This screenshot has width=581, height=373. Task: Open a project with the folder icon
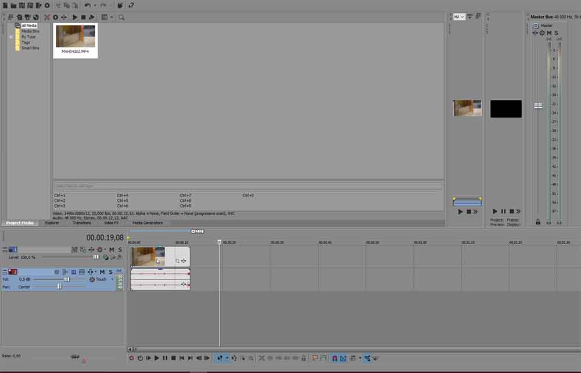13,6
